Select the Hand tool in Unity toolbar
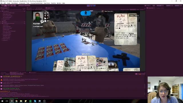 pyautogui.click(x=2, y=5)
